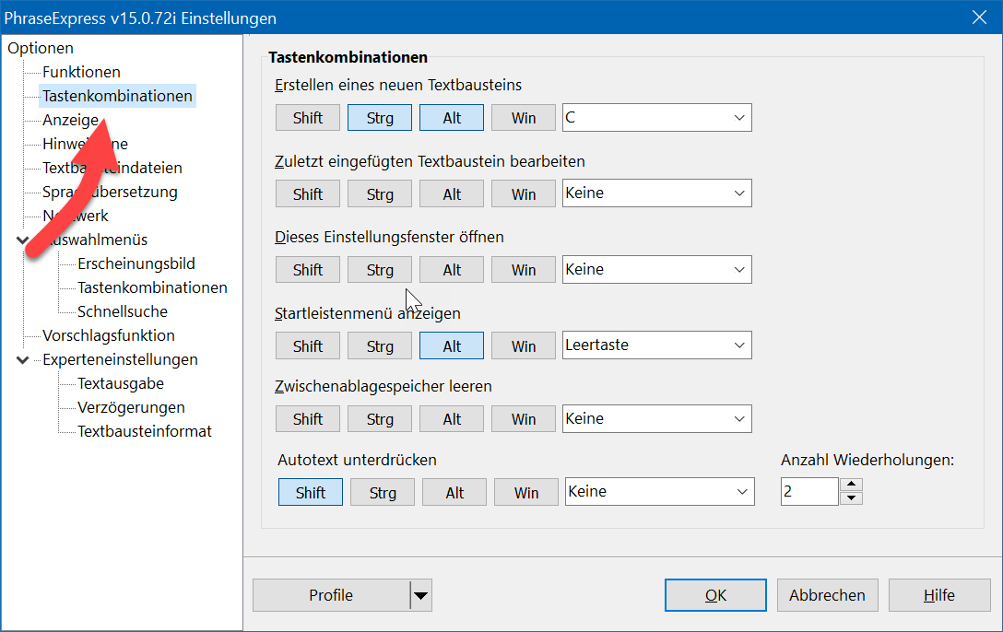Click the Profile button
This screenshot has height=632, width=1003.
pyautogui.click(x=331, y=595)
